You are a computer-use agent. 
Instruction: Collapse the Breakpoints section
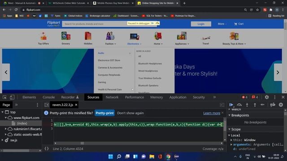229,115
